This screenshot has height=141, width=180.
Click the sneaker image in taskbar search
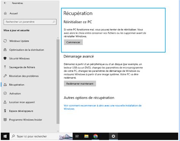click(66, 136)
